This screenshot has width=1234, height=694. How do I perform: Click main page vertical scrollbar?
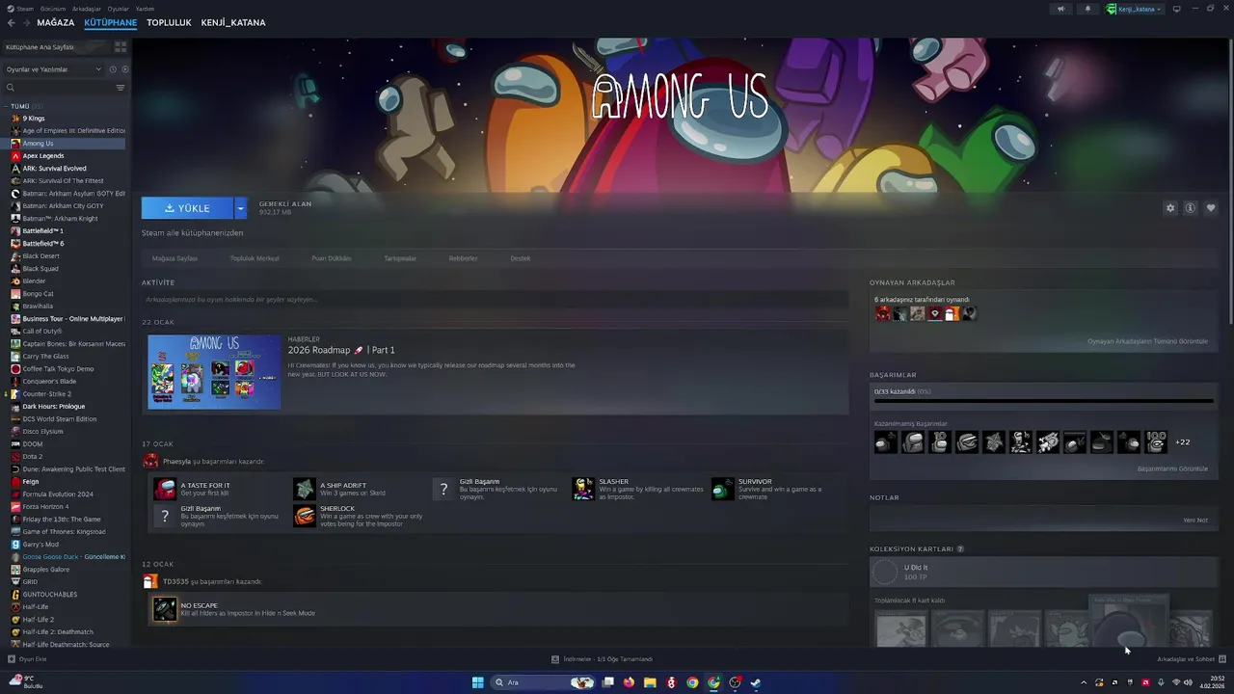1230,183
